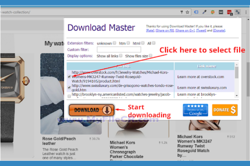This screenshot has width=250, height=166.
Task: Open the Rose Gold/Peach leather title
Action: click(59, 141)
